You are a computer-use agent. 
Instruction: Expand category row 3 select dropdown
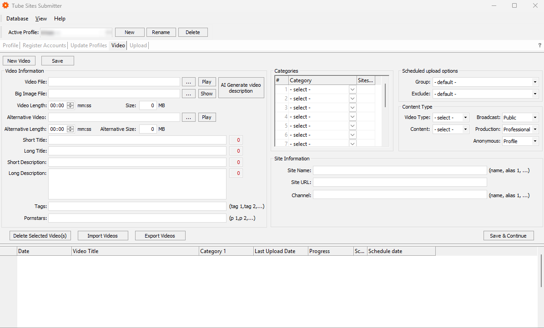tap(353, 108)
